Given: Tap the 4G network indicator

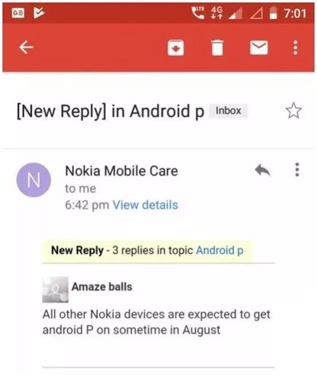Looking at the screenshot, I should pos(217,13).
